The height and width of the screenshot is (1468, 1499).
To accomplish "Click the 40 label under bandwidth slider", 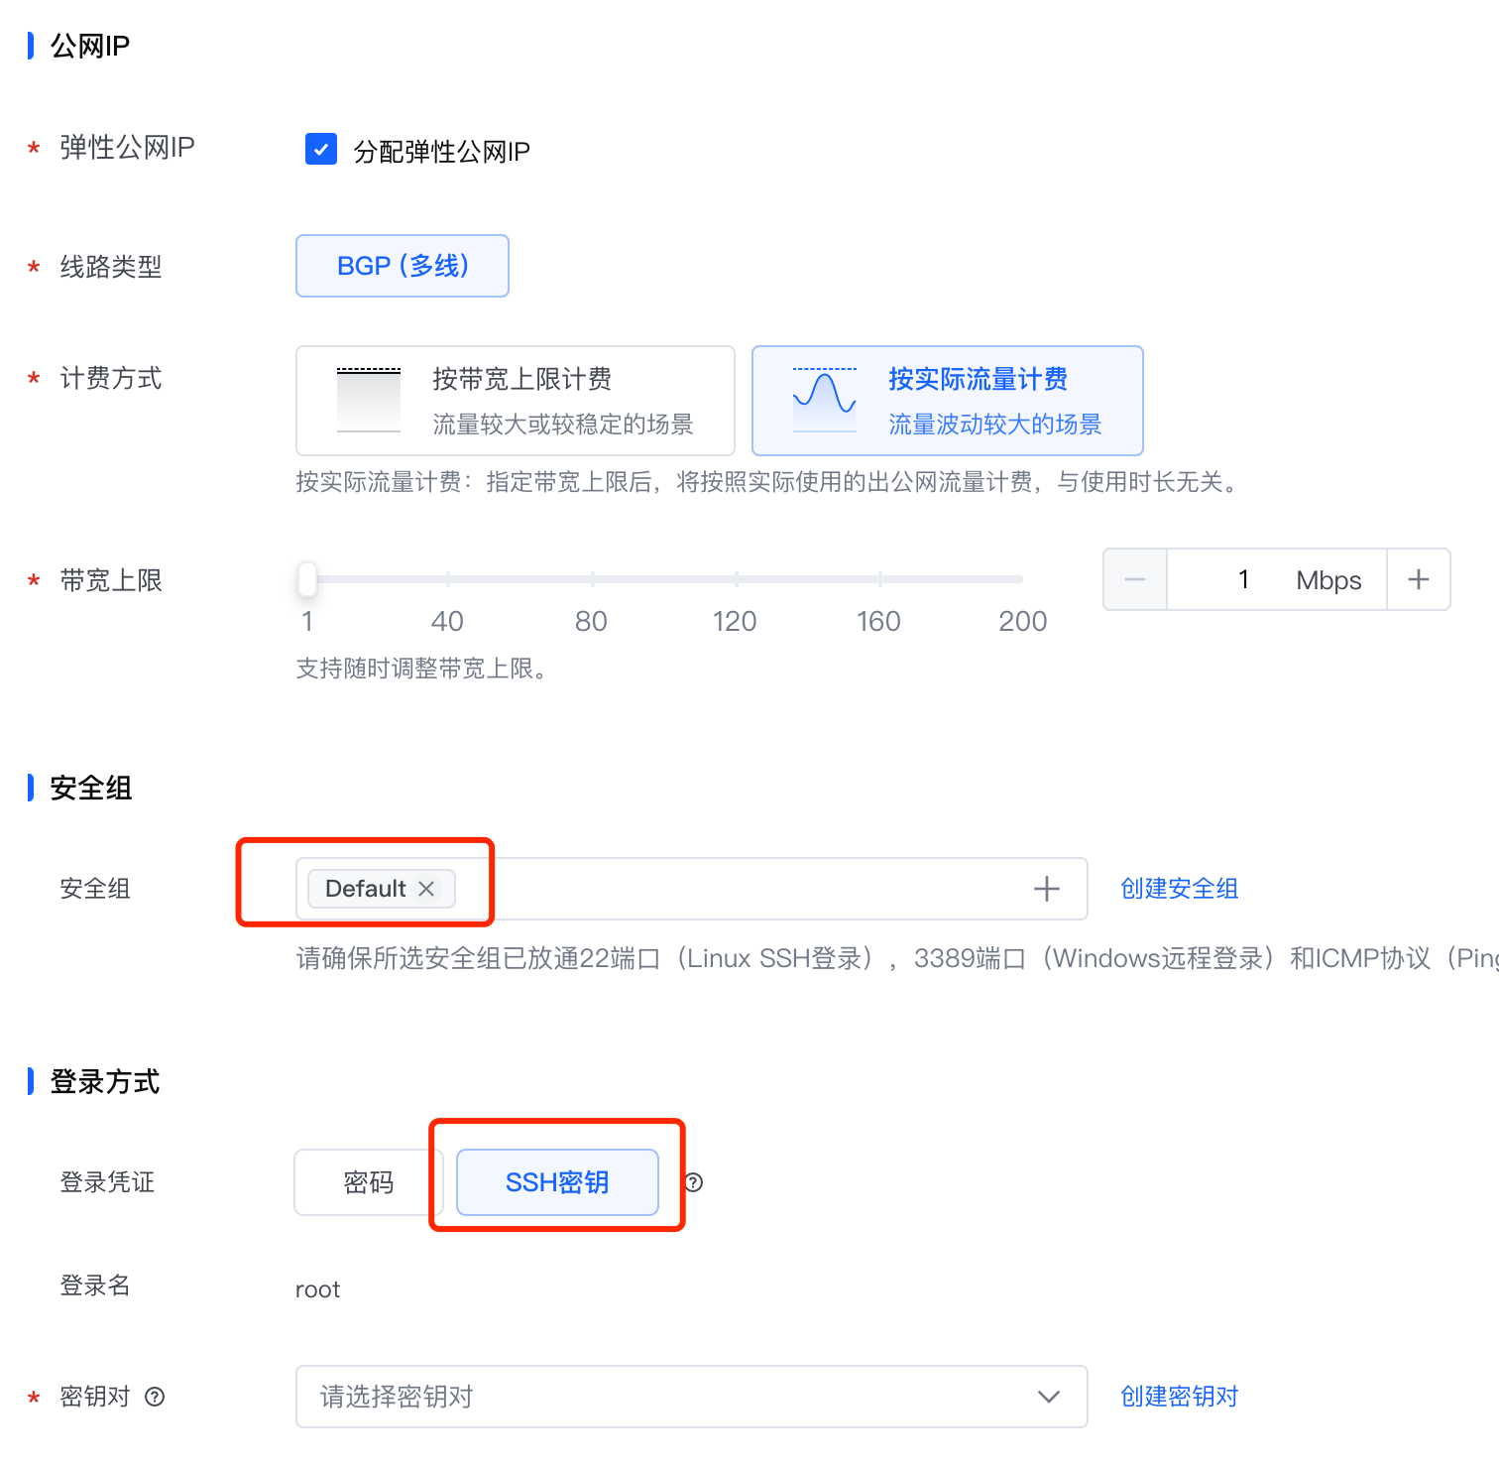I will (x=447, y=622).
